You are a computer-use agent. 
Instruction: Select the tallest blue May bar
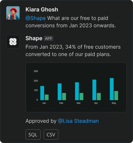click(x=112, y=89)
